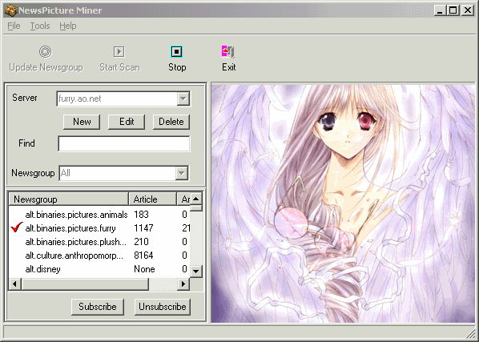Click the Edit server button
Screen dimensions: 479x342
(127, 122)
